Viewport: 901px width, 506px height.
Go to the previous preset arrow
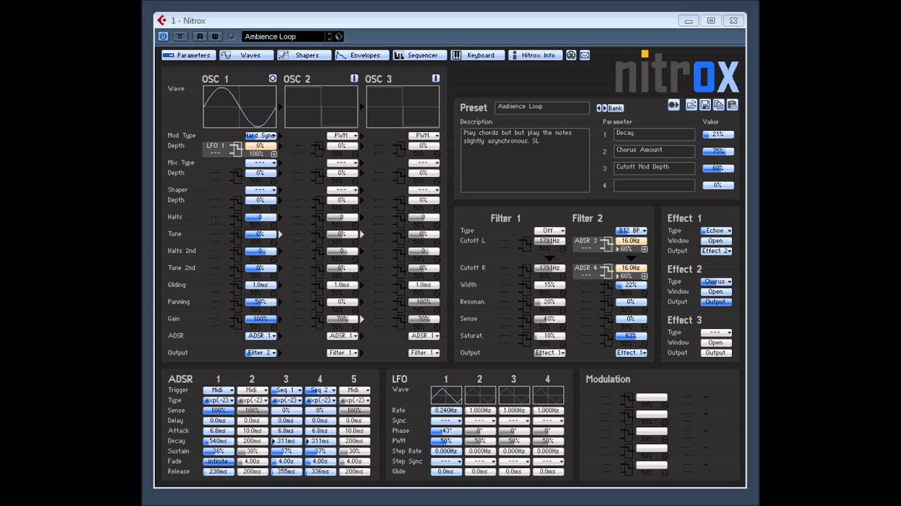[599, 108]
